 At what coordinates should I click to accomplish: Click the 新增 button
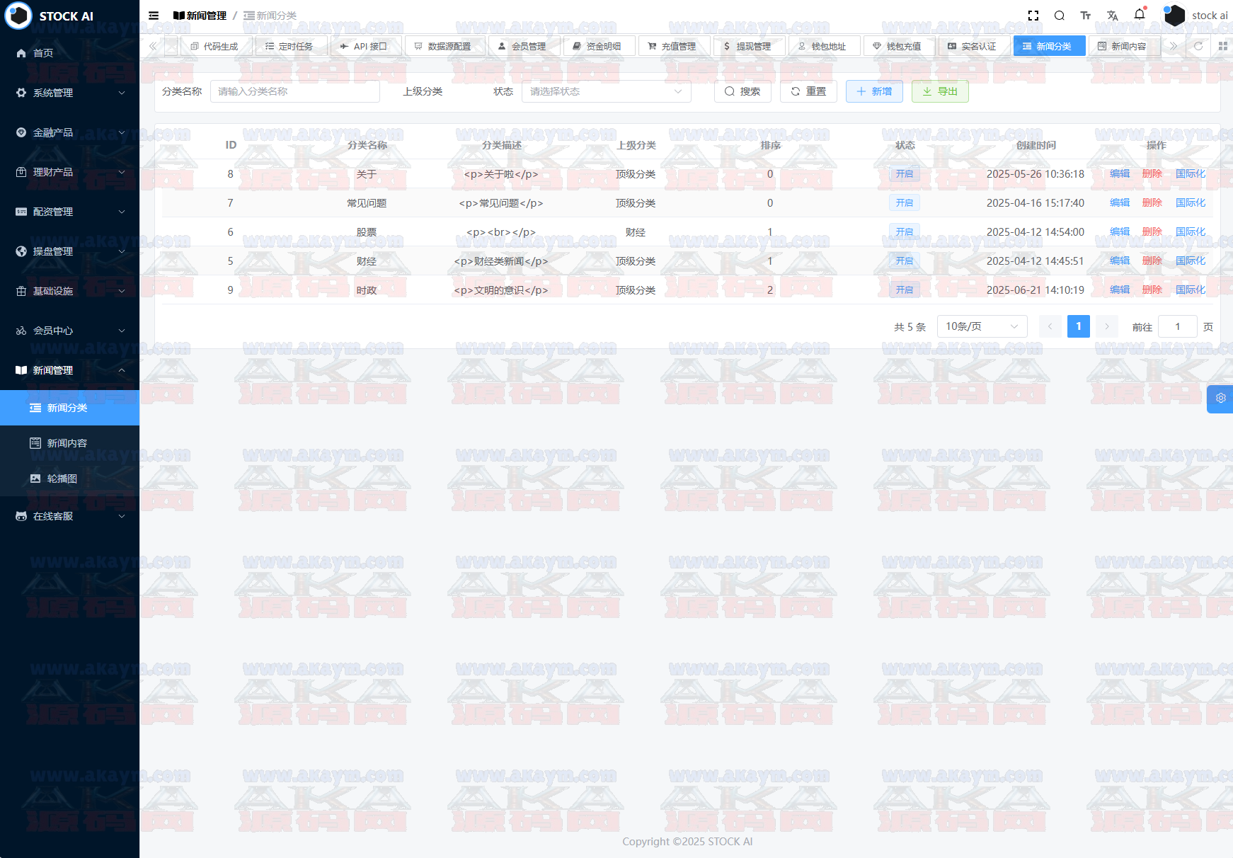tap(874, 91)
